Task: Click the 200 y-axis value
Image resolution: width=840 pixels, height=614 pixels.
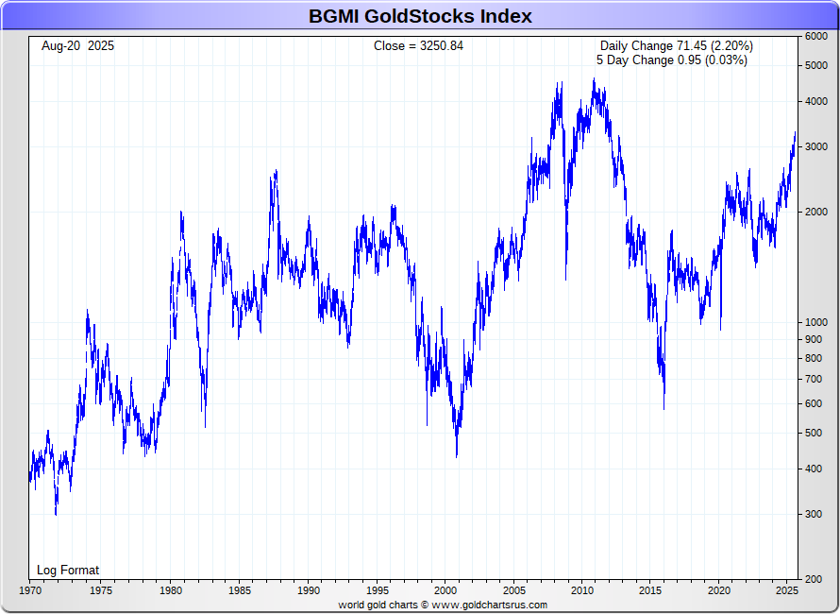Action: [814, 580]
